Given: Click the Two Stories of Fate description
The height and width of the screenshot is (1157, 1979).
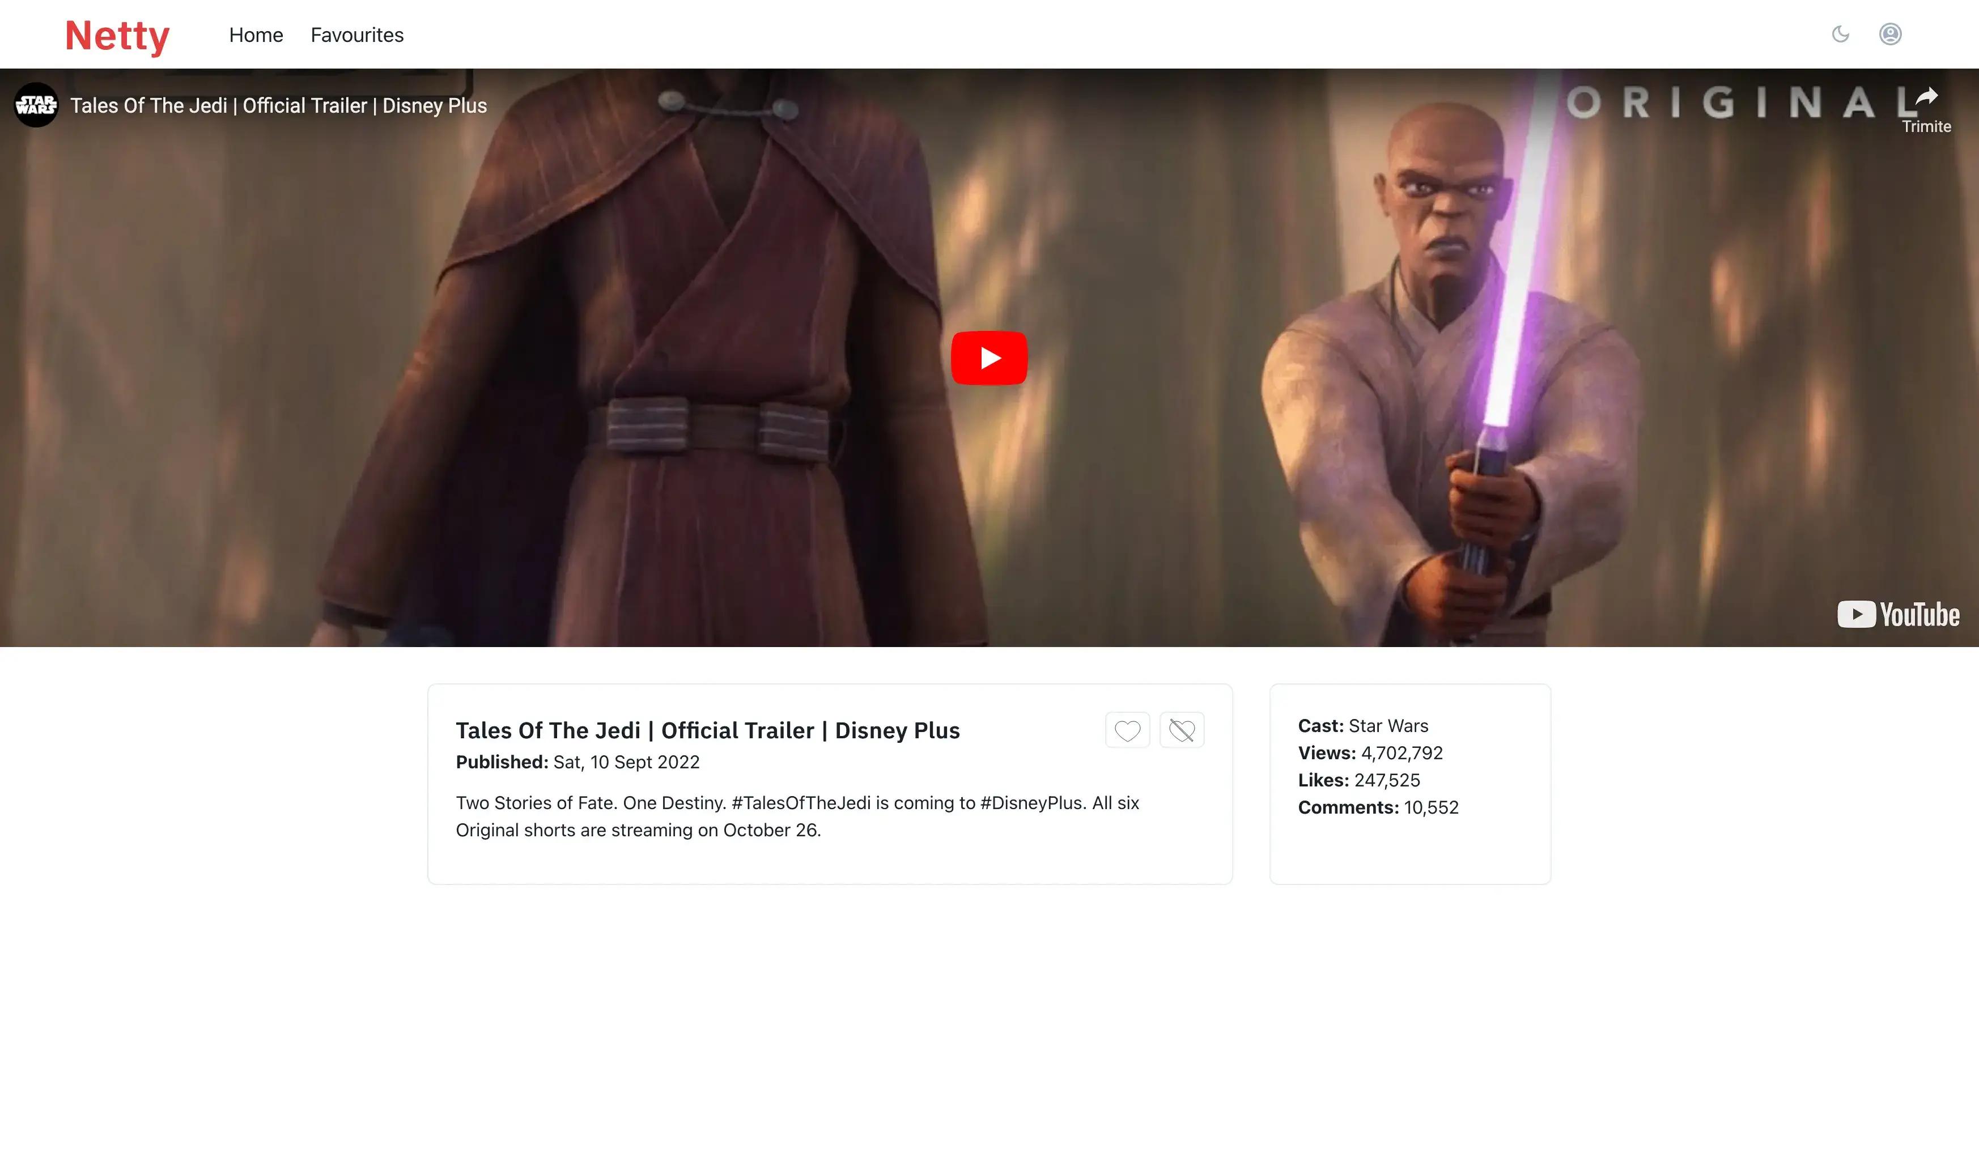Looking at the screenshot, I should (796, 816).
